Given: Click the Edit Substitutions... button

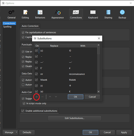Looking at the screenshot, I should pyautogui.click(x=74, y=118).
